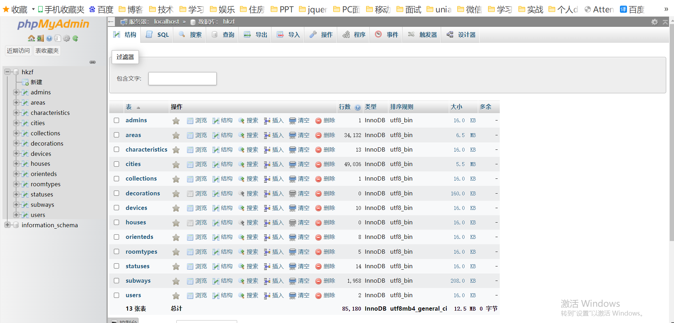Expand the users tree node
The width and height of the screenshot is (674, 323).
pyautogui.click(x=16, y=215)
